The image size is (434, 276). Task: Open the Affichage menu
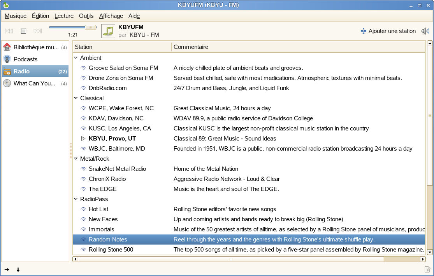coord(111,16)
